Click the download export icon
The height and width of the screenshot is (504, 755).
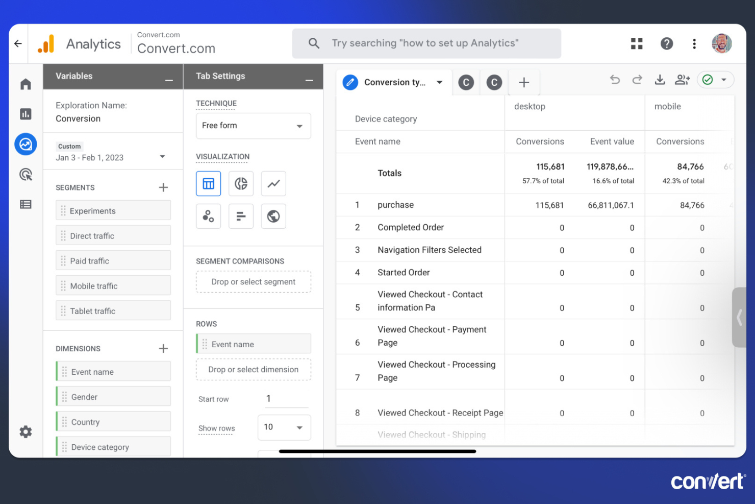[x=660, y=80]
